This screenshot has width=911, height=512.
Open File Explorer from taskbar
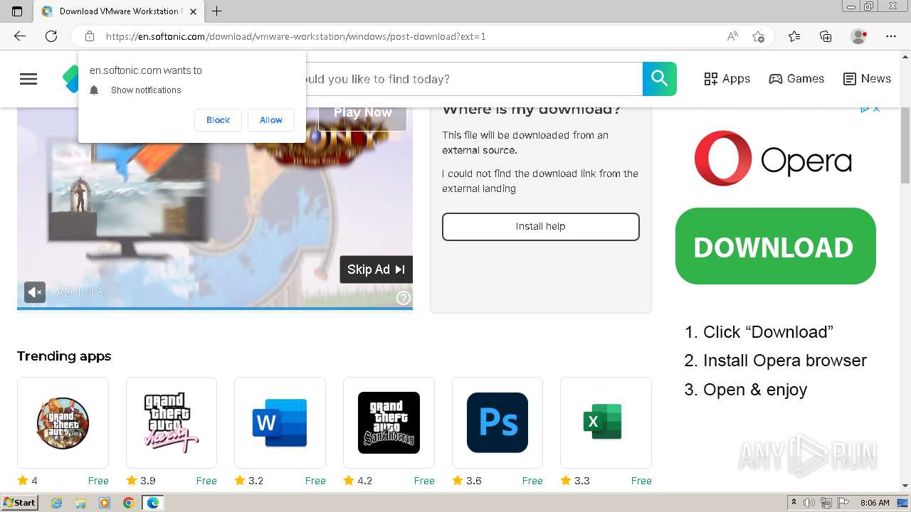80,503
